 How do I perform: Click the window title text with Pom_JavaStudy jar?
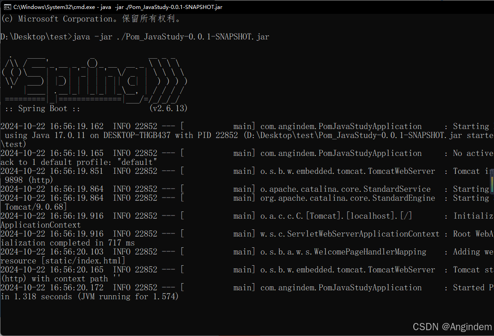coord(118,7)
